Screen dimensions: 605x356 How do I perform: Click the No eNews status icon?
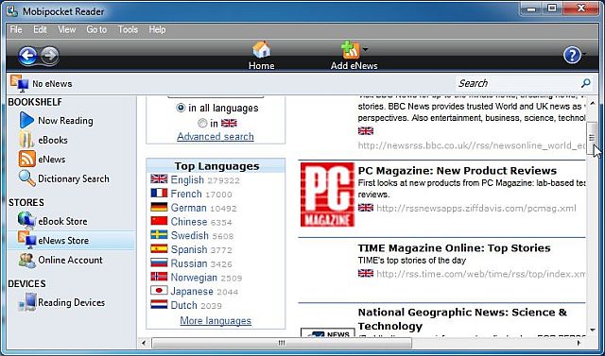(19, 83)
